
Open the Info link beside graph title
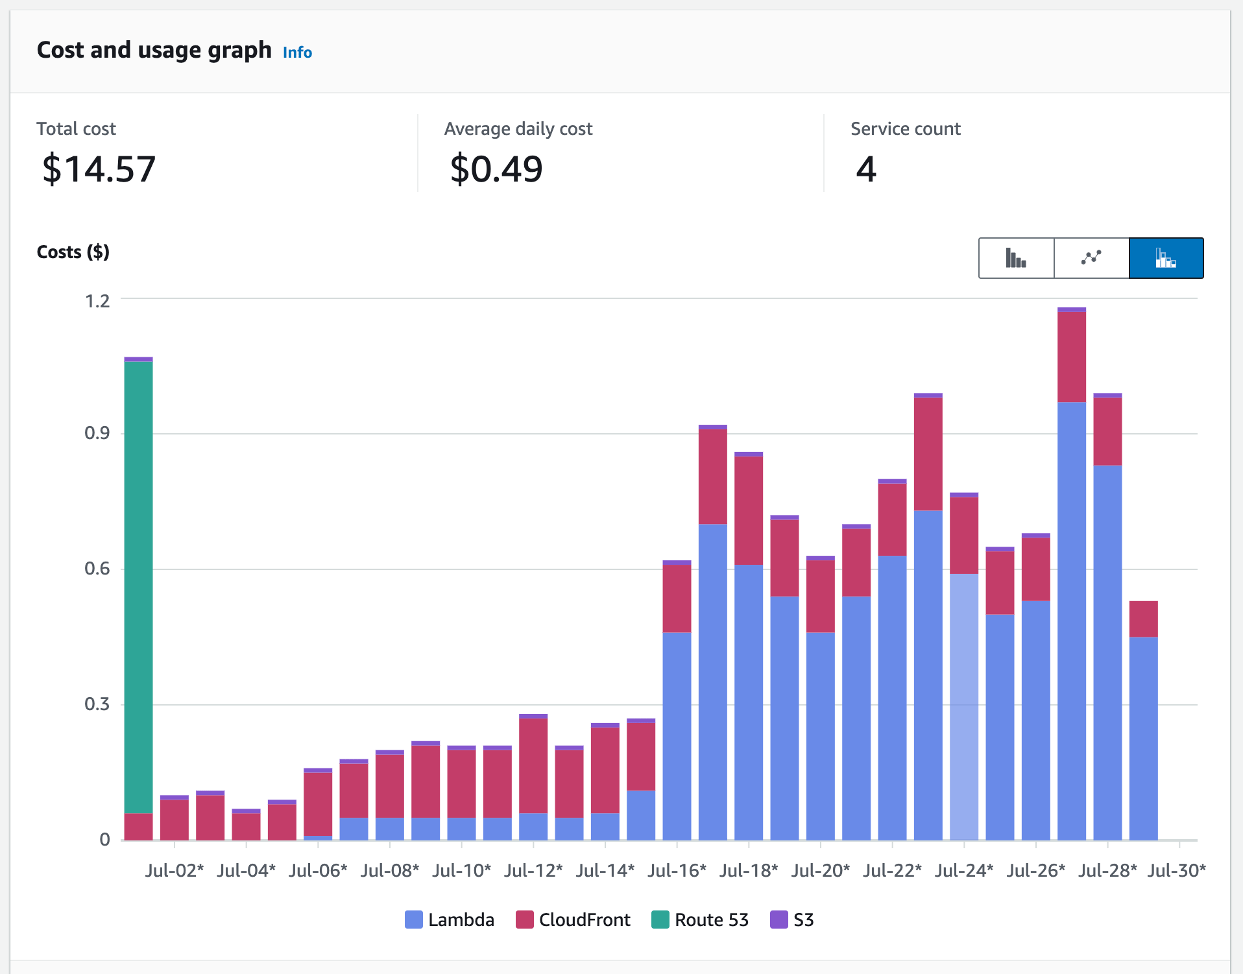point(297,53)
